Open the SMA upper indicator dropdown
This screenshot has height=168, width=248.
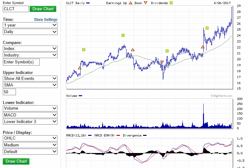click(30, 85)
